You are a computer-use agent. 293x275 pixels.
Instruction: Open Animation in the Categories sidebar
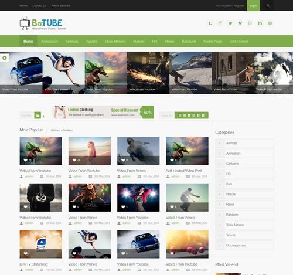233,154
